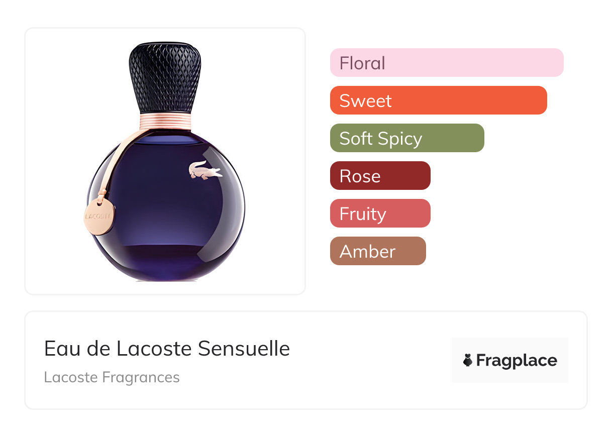Open the Lacoste Fragrances brand link
Image resolution: width=612 pixels, height=434 pixels.
coord(112,377)
